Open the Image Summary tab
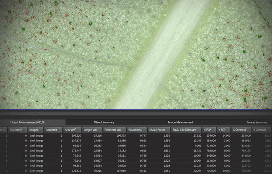Image resolution: width=272 pixels, height=174 pixels. [x=257, y=123]
